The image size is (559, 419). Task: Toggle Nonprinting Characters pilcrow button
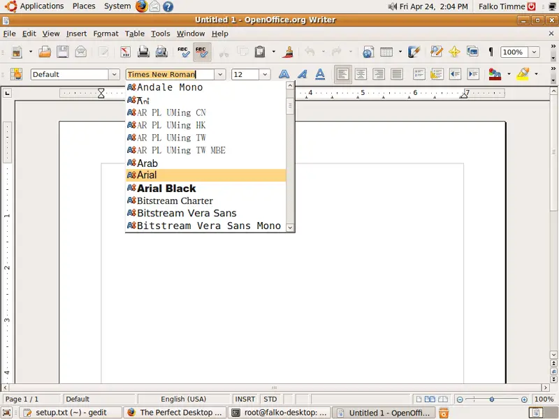tap(491, 52)
